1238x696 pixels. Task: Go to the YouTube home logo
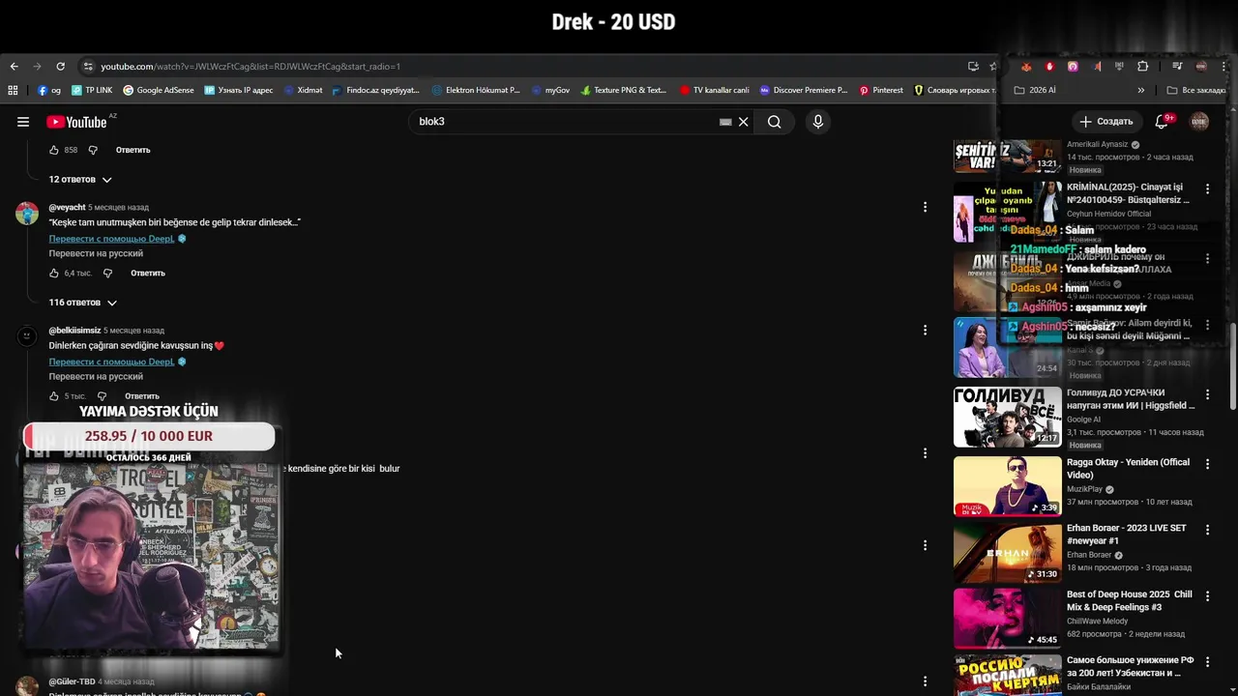(76, 122)
